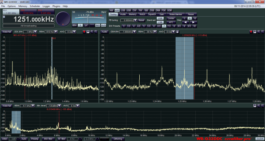
Task: Select AMS demodulation mode
Action: pyautogui.click(x=117, y=11)
